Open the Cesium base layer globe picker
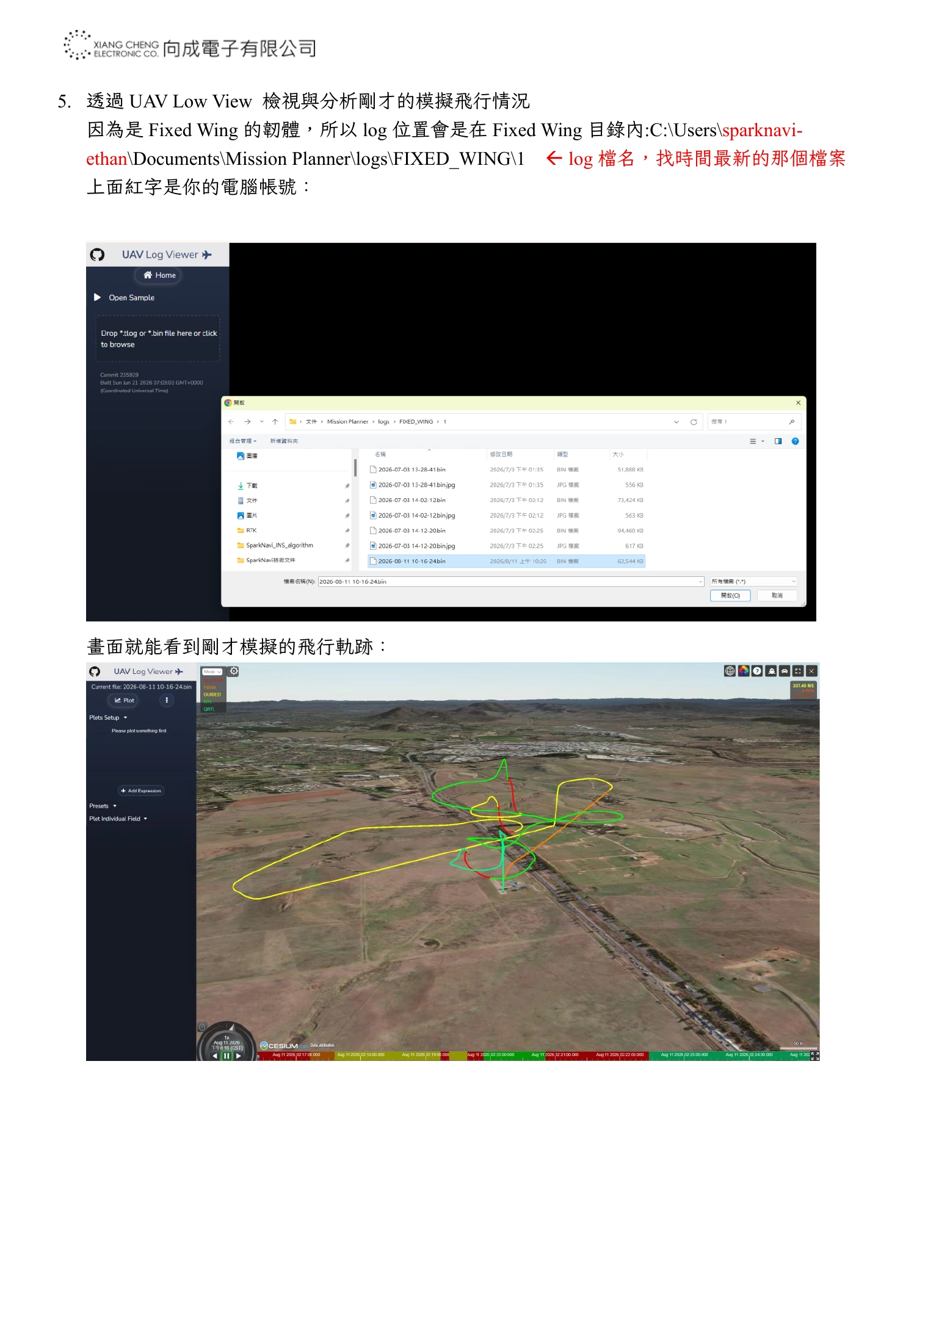 tap(730, 671)
